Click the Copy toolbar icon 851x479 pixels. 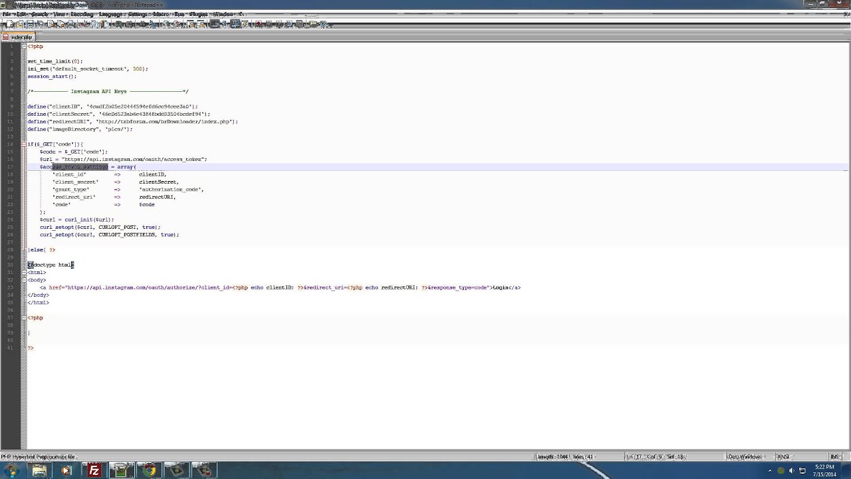[x=95, y=24]
